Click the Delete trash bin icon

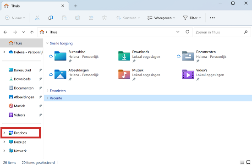(104, 18)
